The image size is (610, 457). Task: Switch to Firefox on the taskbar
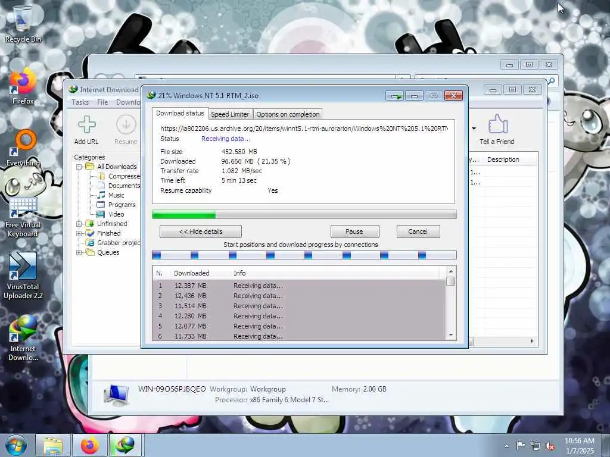[89, 445]
